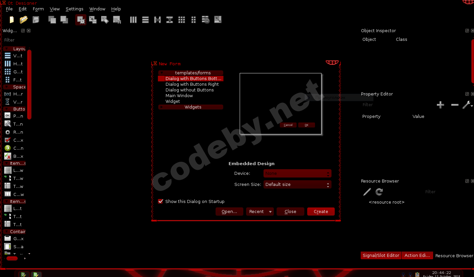Uncheck Show this Dialog on Startup
474x277 pixels.
coord(161,201)
